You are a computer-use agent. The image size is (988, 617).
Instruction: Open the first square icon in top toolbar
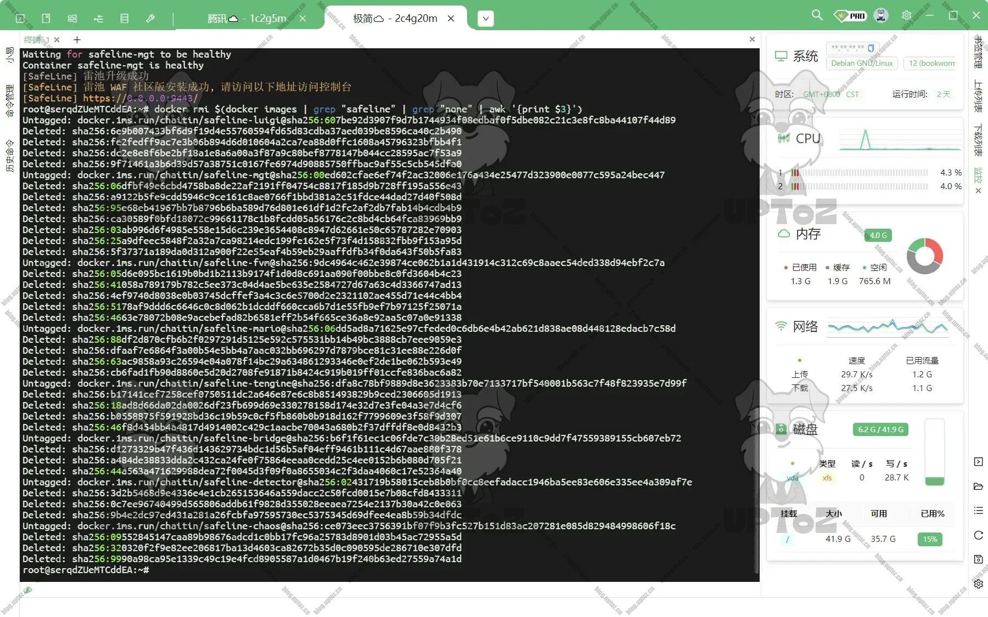tap(20, 18)
